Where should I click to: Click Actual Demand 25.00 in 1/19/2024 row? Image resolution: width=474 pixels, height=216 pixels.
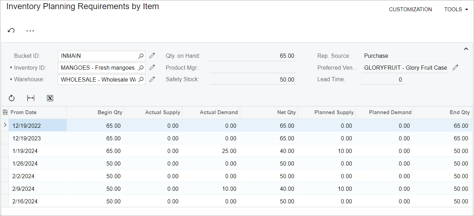(211, 151)
